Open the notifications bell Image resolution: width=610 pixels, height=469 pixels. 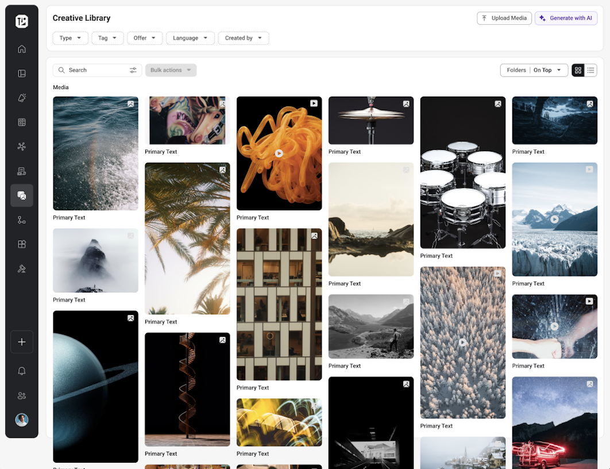(x=22, y=371)
